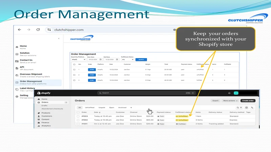Click the Contact Us card icon

pos(17,61)
